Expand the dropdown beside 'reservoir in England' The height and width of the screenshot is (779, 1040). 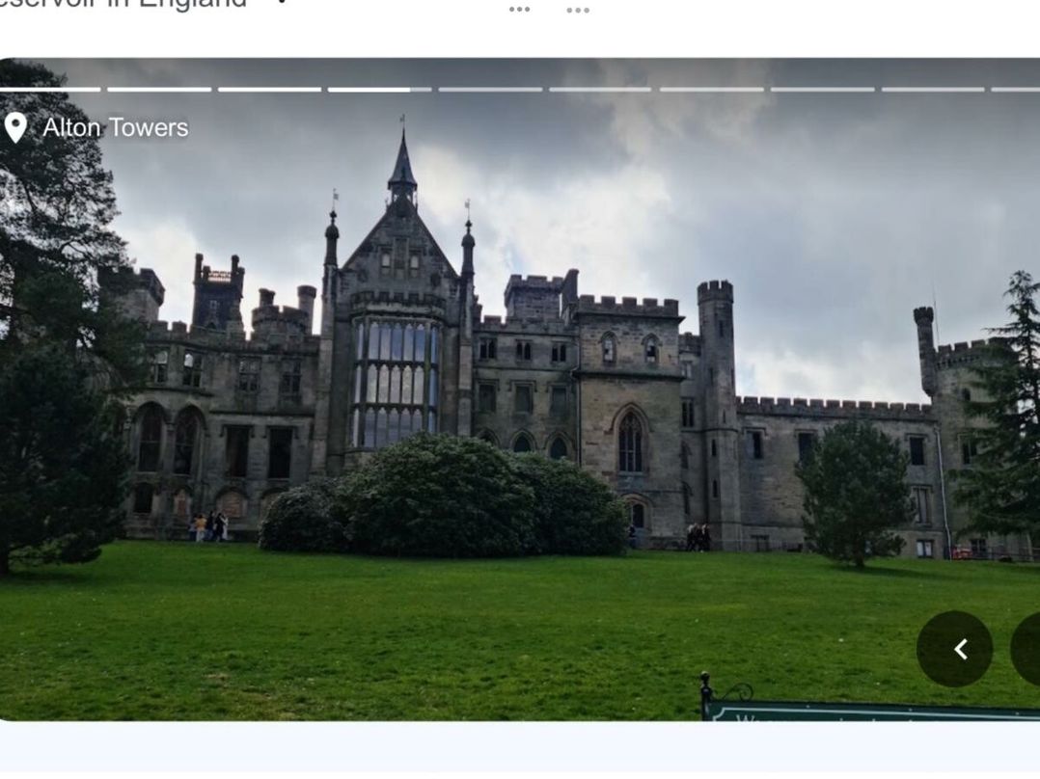282,3
